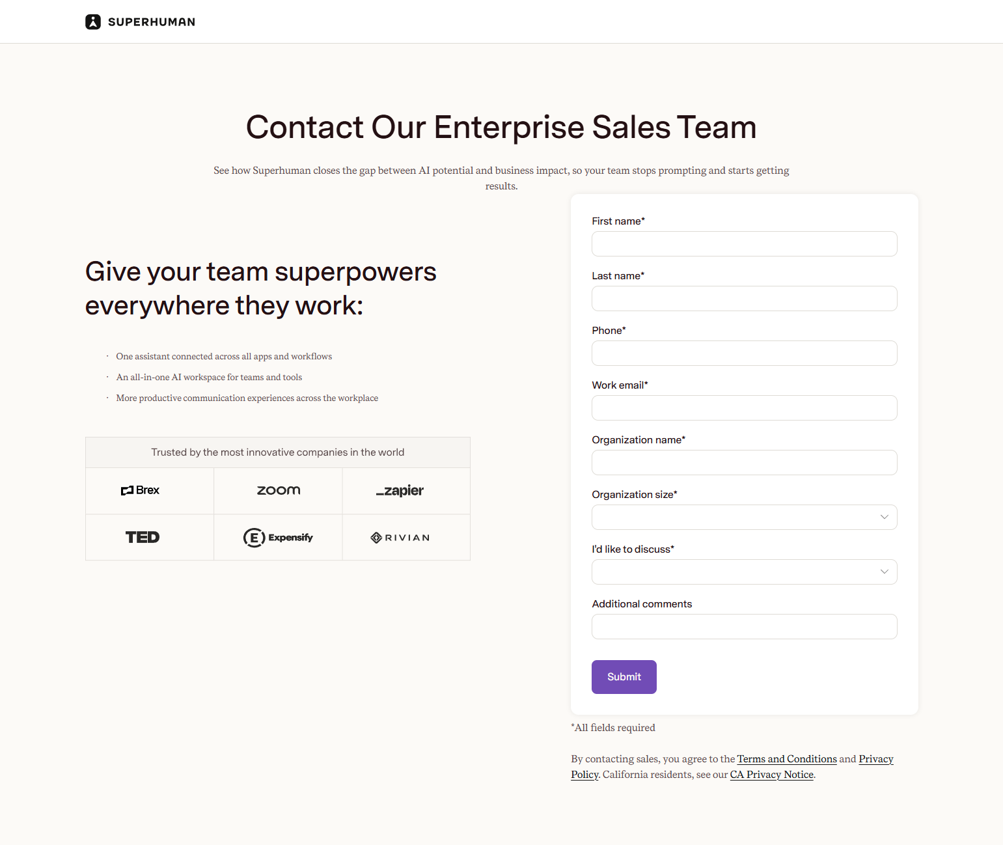Screen dimensions: 1003x845
Task: Click the First name input field
Action: (x=744, y=243)
